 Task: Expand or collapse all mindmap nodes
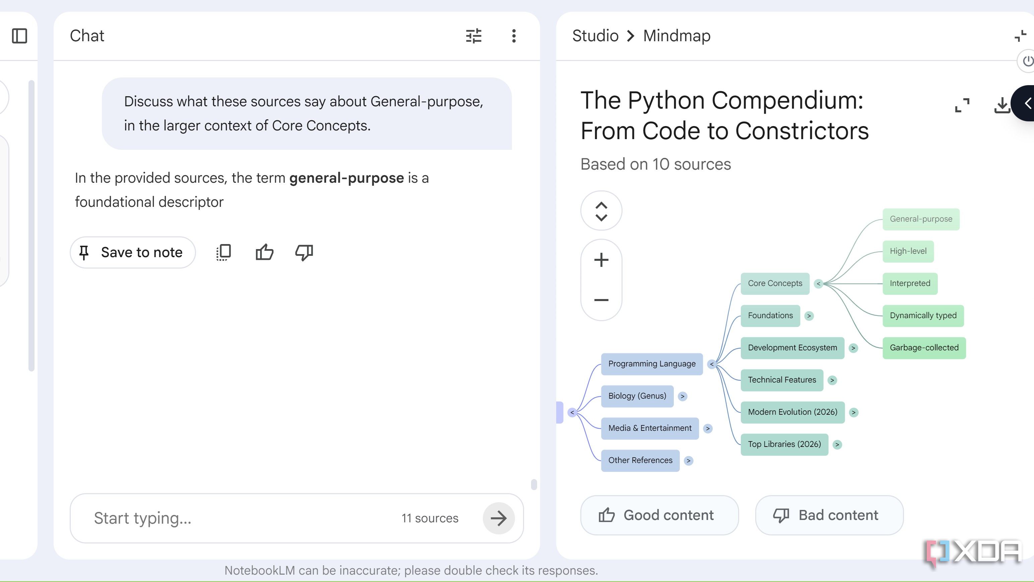click(601, 211)
